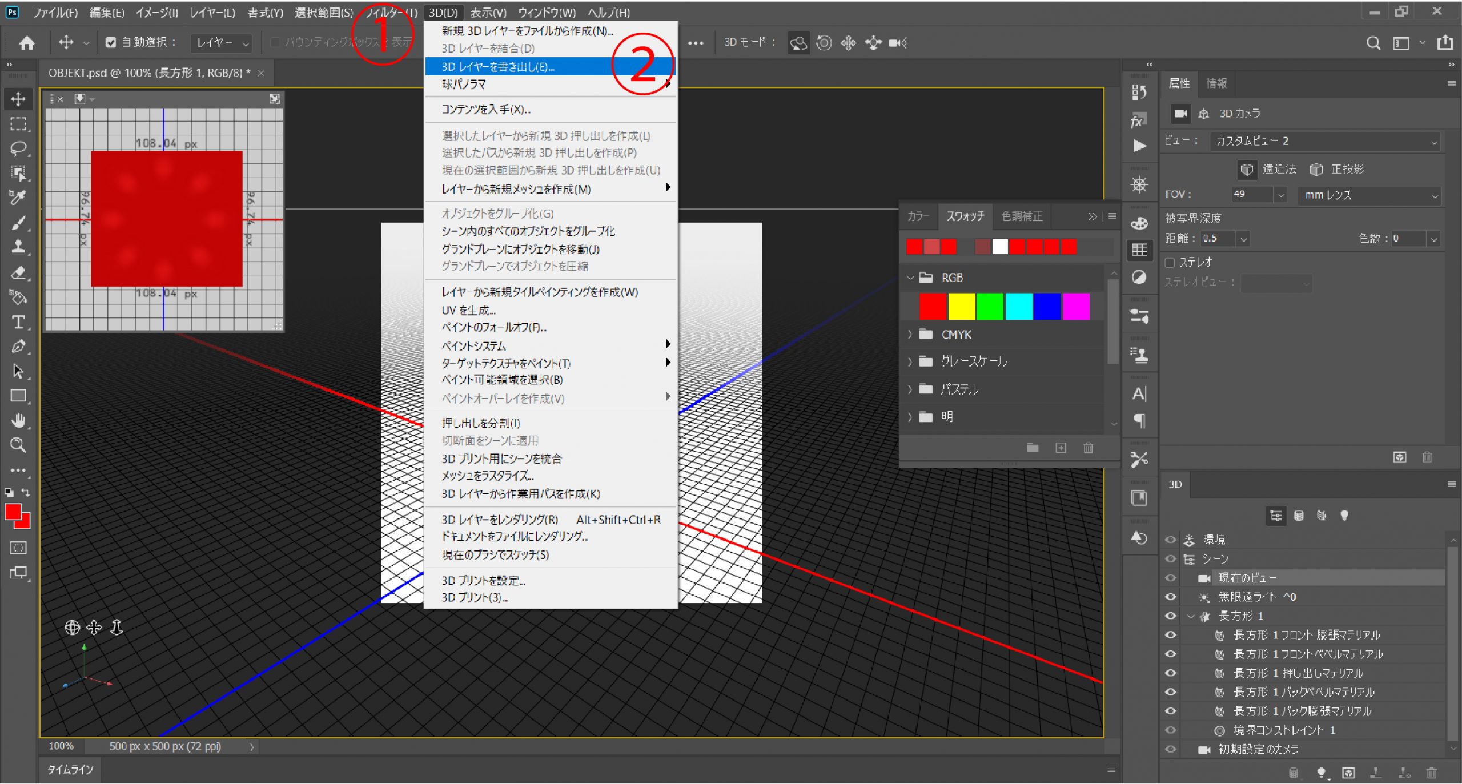Image resolution: width=1462 pixels, height=784 pixels.
Task: Select the Rectangular Marquee tool
Action: point(18,124)
